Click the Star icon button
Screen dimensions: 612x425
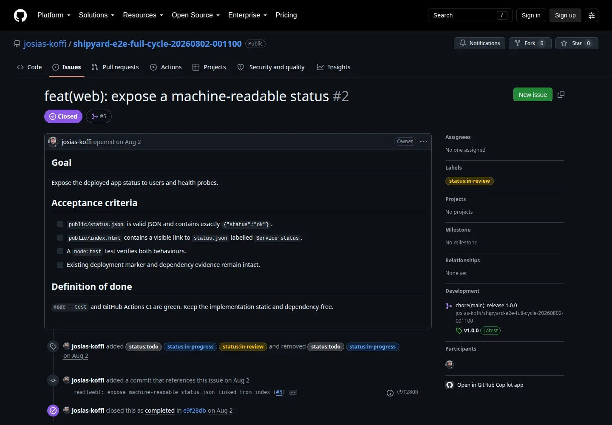577,43
